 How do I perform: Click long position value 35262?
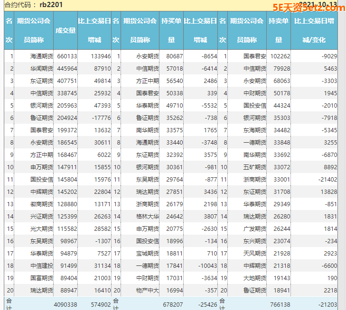pos(175,118)
